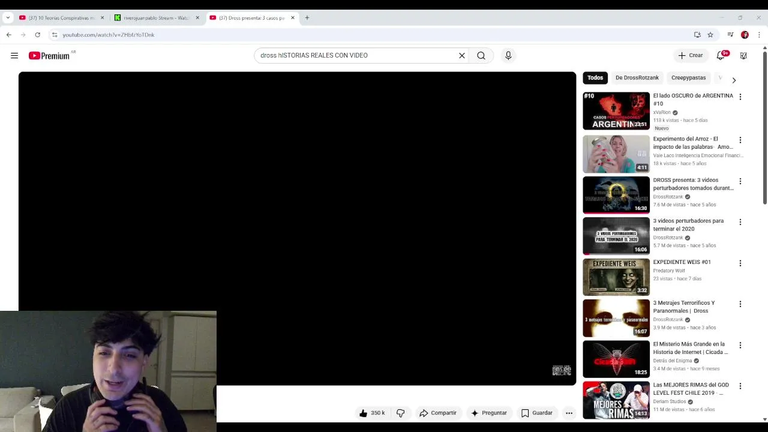This screenshot has height=432, width=768.
Task: Select the De DrossRotzank chip
Action: (x=637, y=78)
